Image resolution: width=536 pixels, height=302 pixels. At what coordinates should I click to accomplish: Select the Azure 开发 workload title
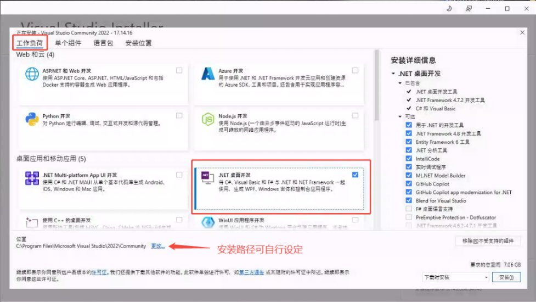(x=231, y=71)
